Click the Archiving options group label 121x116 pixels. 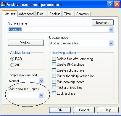(x=64, y=53)
